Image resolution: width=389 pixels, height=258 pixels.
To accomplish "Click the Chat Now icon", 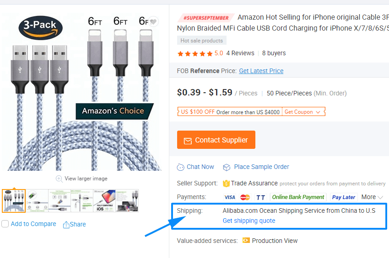I will pyautogui.click(x=181, y=167).
